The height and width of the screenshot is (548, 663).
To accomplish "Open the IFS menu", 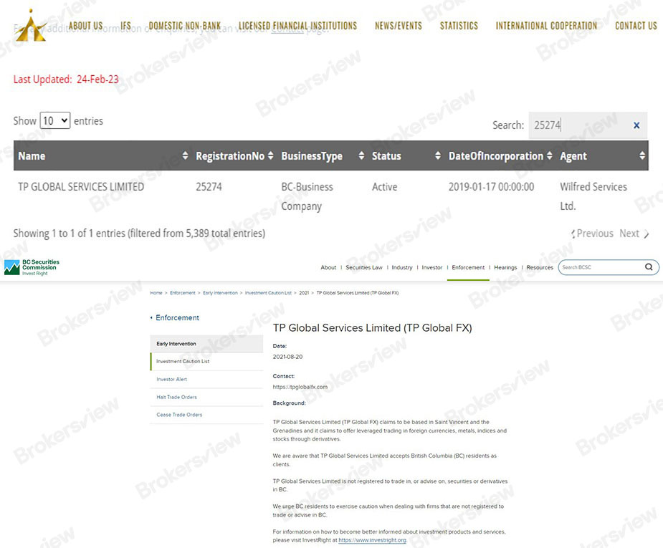I will (x=125, y=26).
